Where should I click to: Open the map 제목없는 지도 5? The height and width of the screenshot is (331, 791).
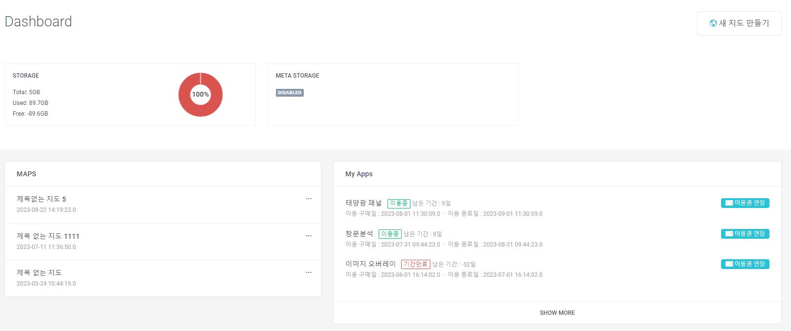click(41, 199)
